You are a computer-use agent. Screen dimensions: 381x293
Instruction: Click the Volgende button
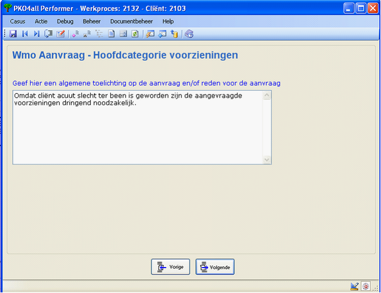coord(215,267)
